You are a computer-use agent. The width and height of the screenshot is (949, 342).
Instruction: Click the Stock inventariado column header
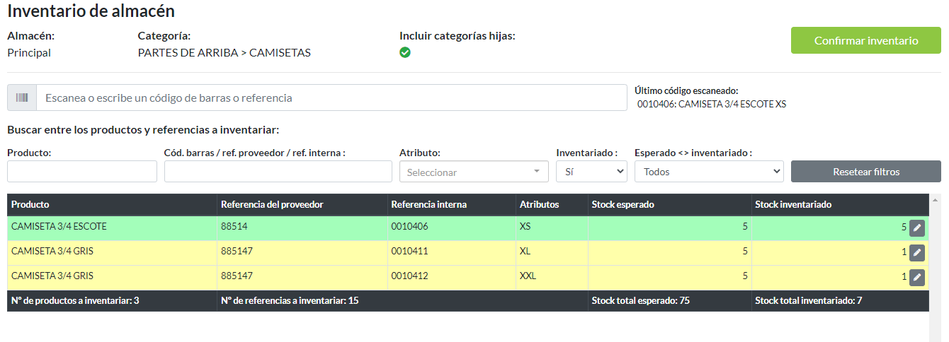point(793,205)
